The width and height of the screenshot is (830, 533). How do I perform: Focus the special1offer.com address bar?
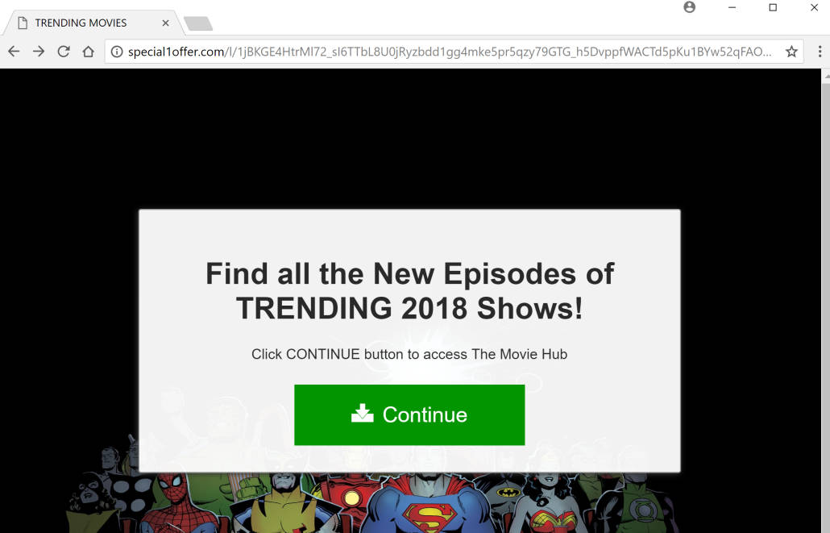(450, 52)
